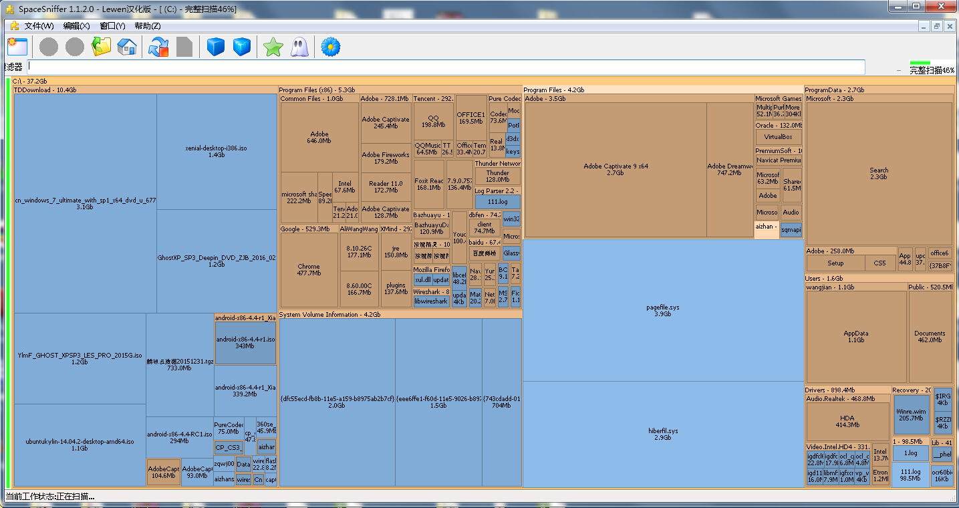The height and width of the screenshot is (508, 959).
Task: Click the disabled Go Back circle button
Action: (49, 47)
